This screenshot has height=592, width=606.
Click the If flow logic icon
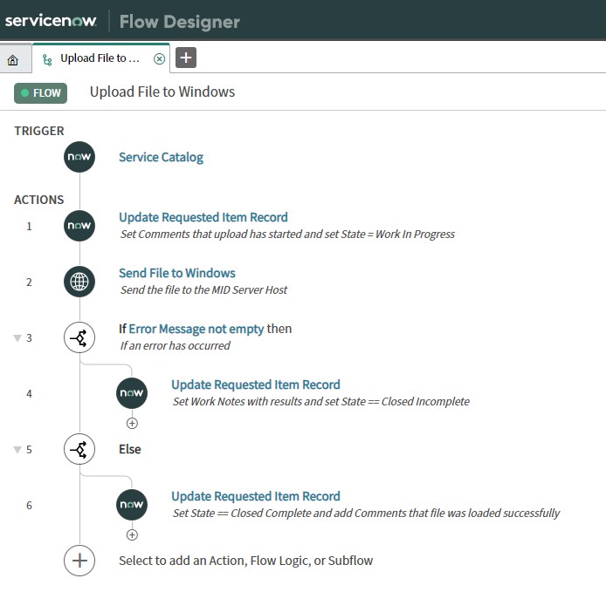click(79, 337)
